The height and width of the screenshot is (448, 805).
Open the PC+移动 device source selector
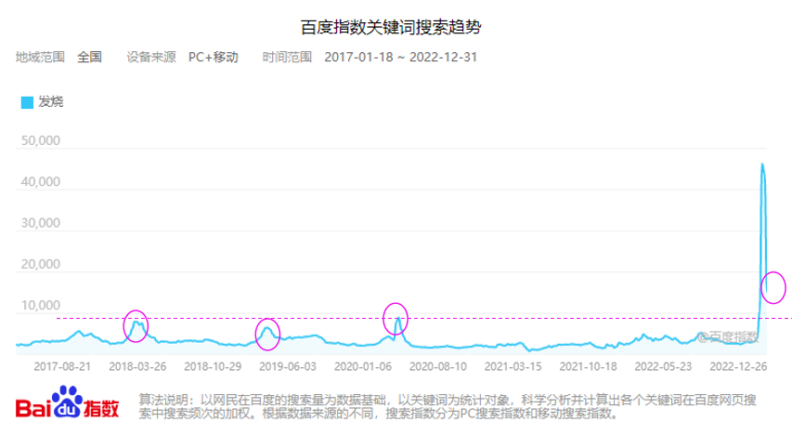213,57
